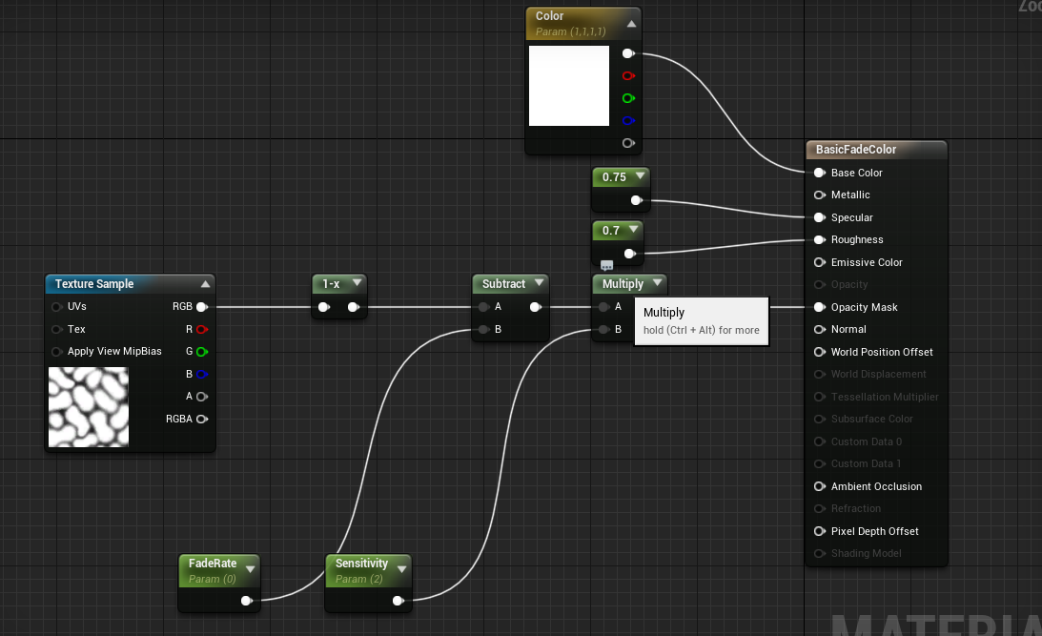Viewport: 1042px width, 636px height.
Task: Select the Subtract node title
Action: [503, 284]
